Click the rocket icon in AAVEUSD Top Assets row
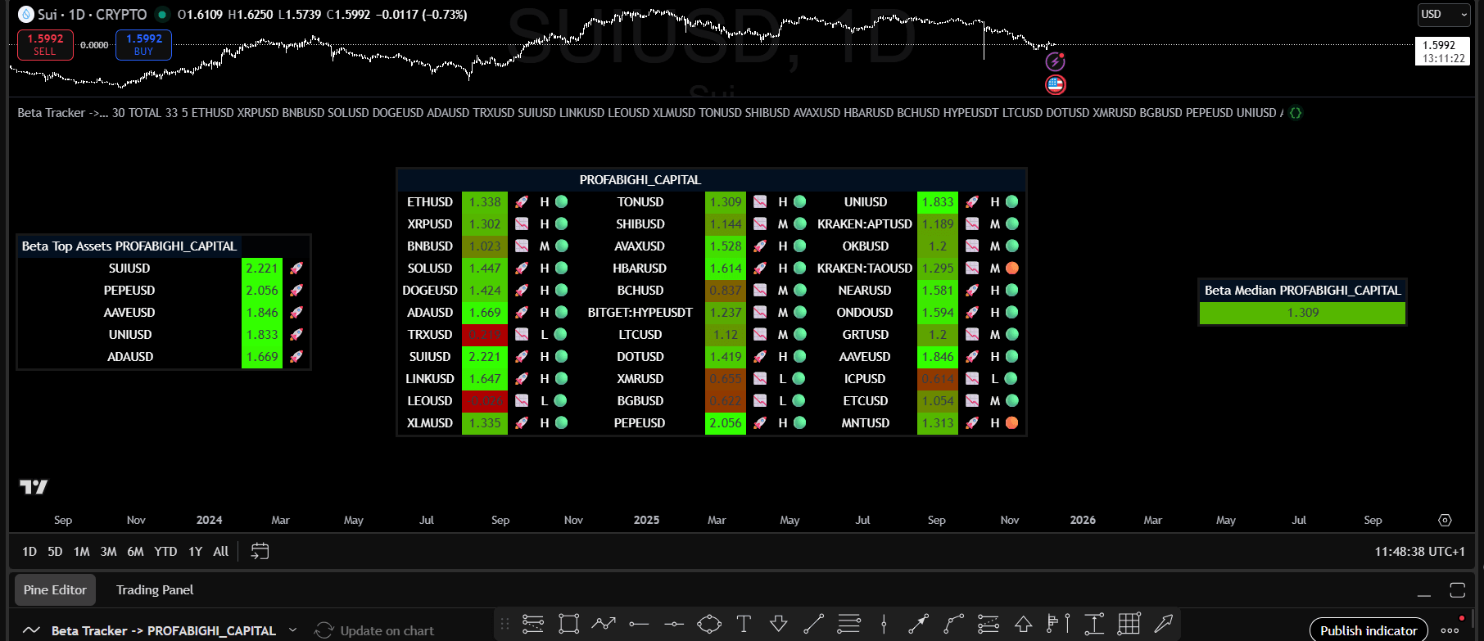Screen dimensions: 1484x641 coord(296,313)
